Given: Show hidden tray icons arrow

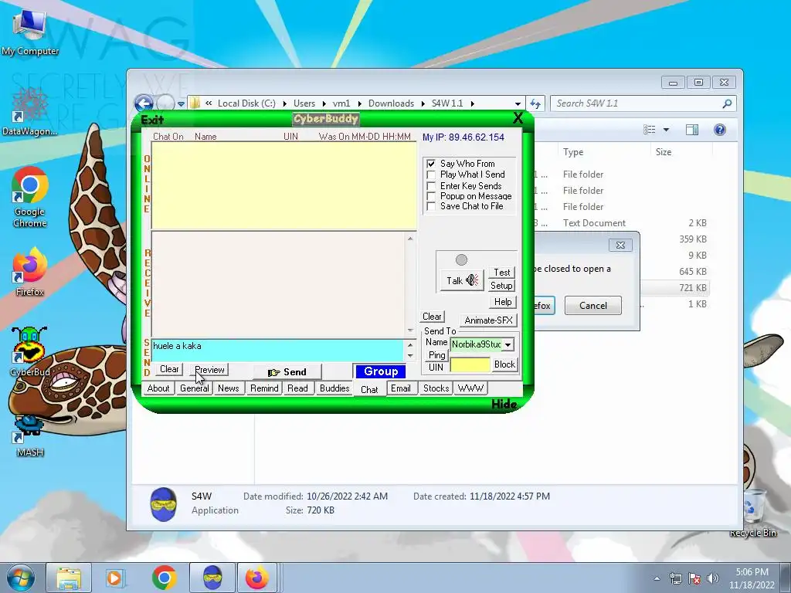Looking at the screenshot, I should point(657,579).
